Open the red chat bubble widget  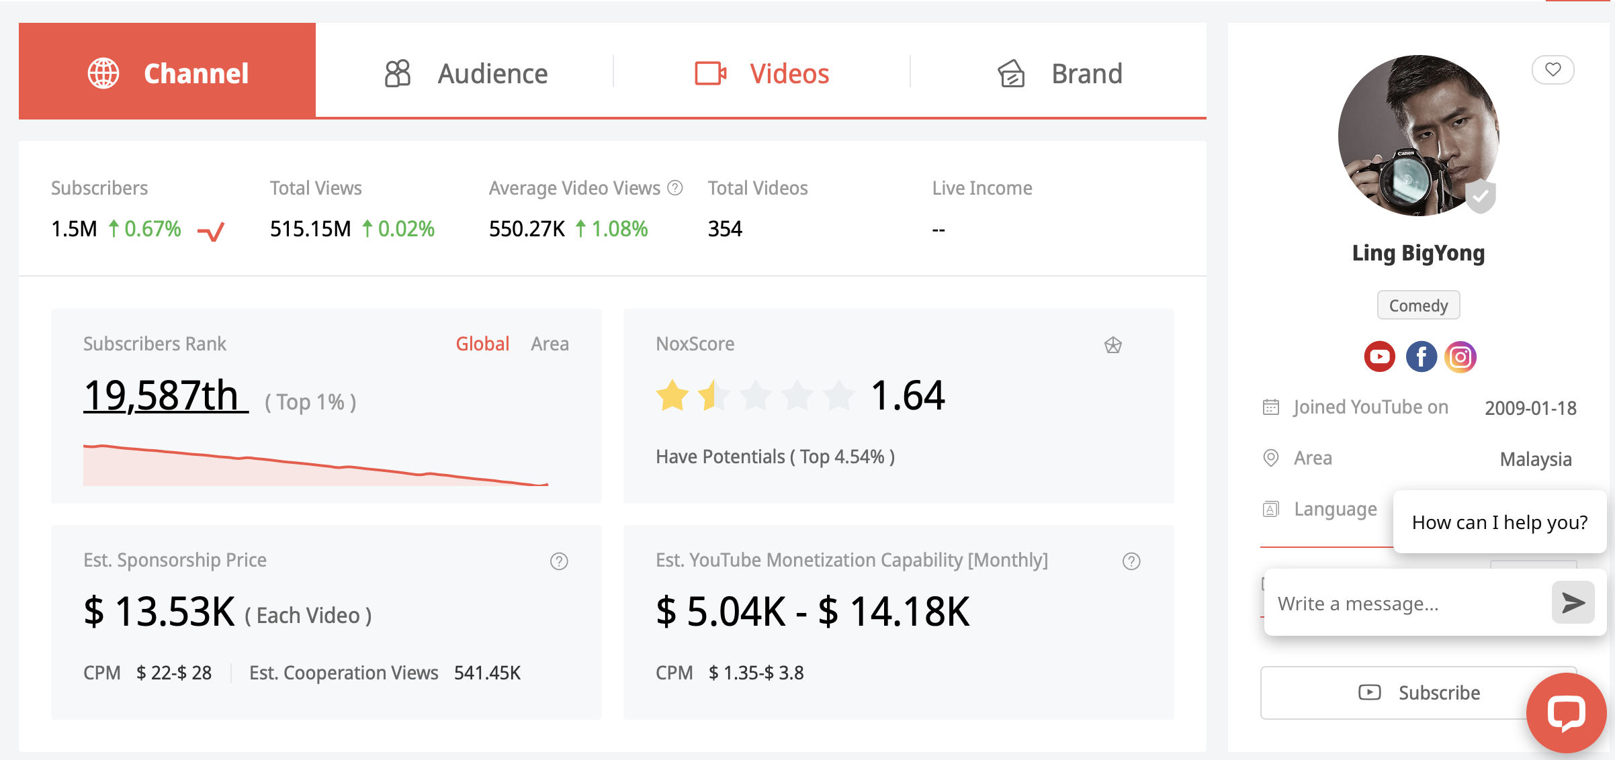click(1566, 713)
